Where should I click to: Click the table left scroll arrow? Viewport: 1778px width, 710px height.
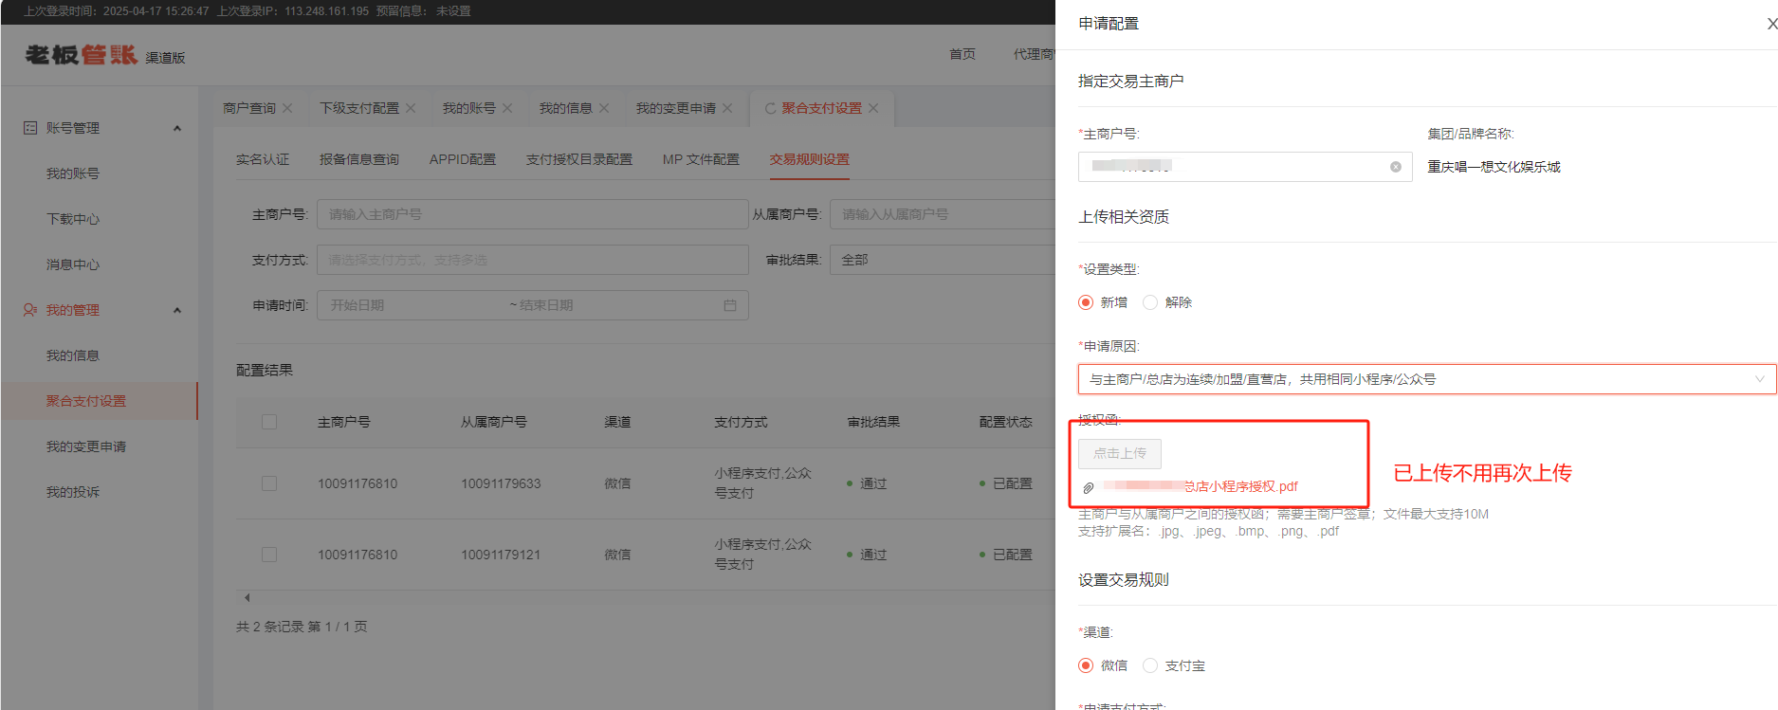click(247, 597)
